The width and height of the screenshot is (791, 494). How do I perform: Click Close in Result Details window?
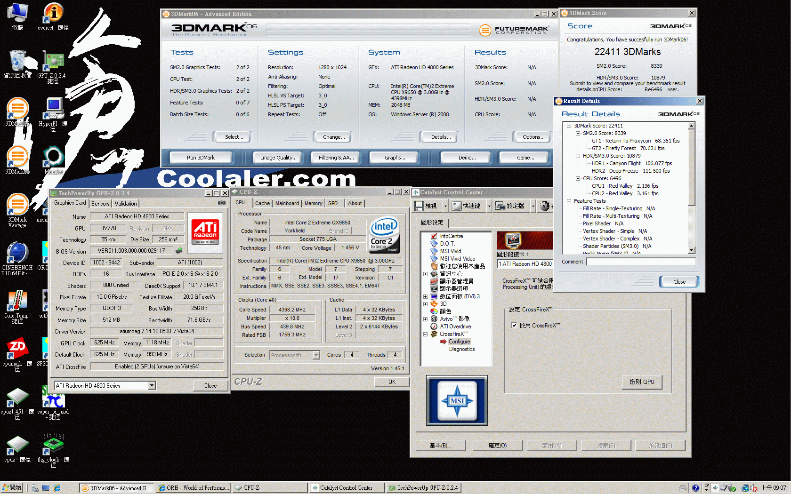[679, 282]
